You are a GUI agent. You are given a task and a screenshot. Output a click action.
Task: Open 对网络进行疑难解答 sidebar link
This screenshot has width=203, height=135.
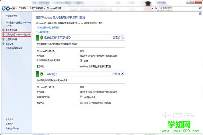(14, 48)
